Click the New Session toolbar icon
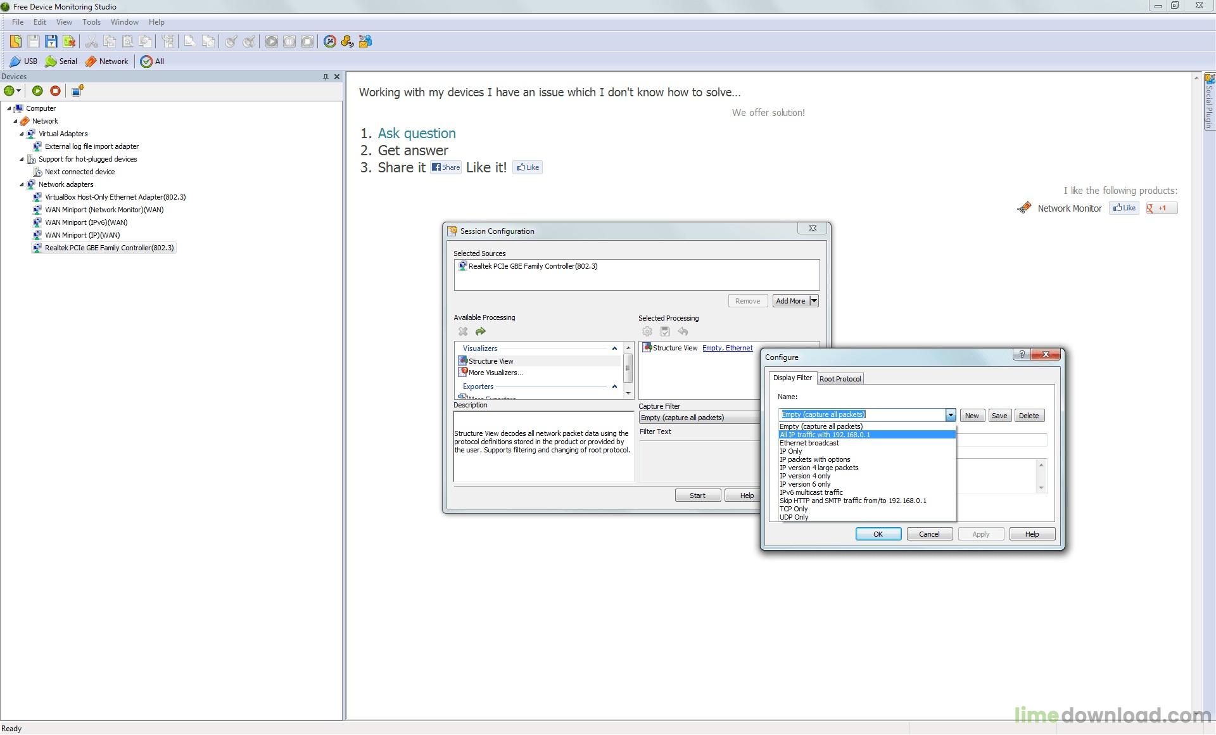 click(x=15, y=41)
